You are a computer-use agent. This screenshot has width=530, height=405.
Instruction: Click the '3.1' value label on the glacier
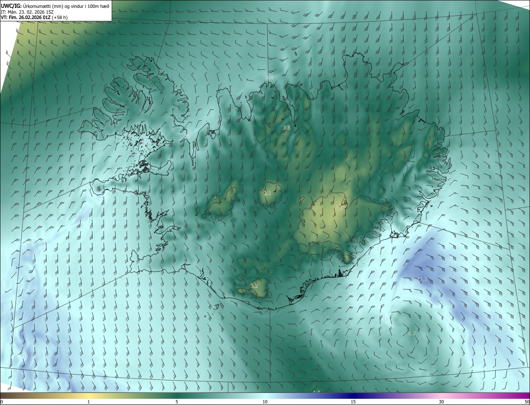(x=267, y=193)
